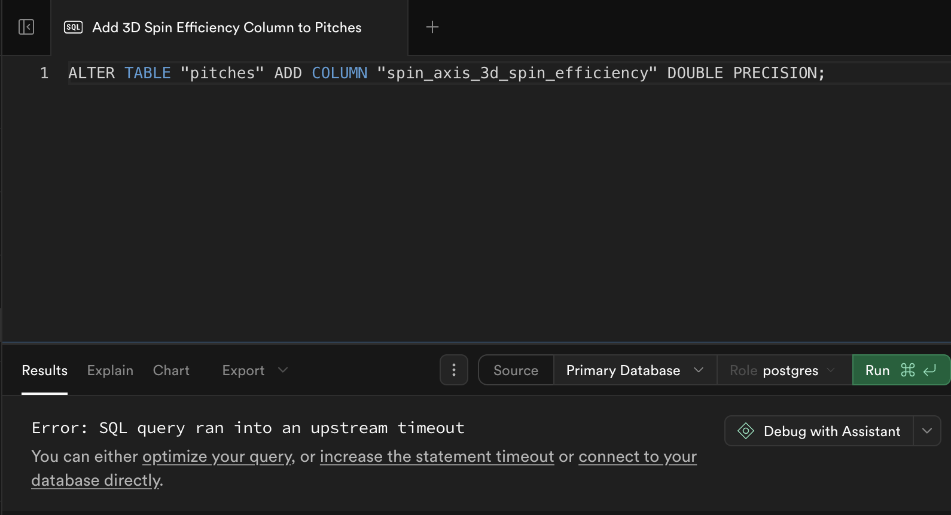951x515 pixels.
Task: Click the Assistant diamond icon
Action: coord(745,431)
